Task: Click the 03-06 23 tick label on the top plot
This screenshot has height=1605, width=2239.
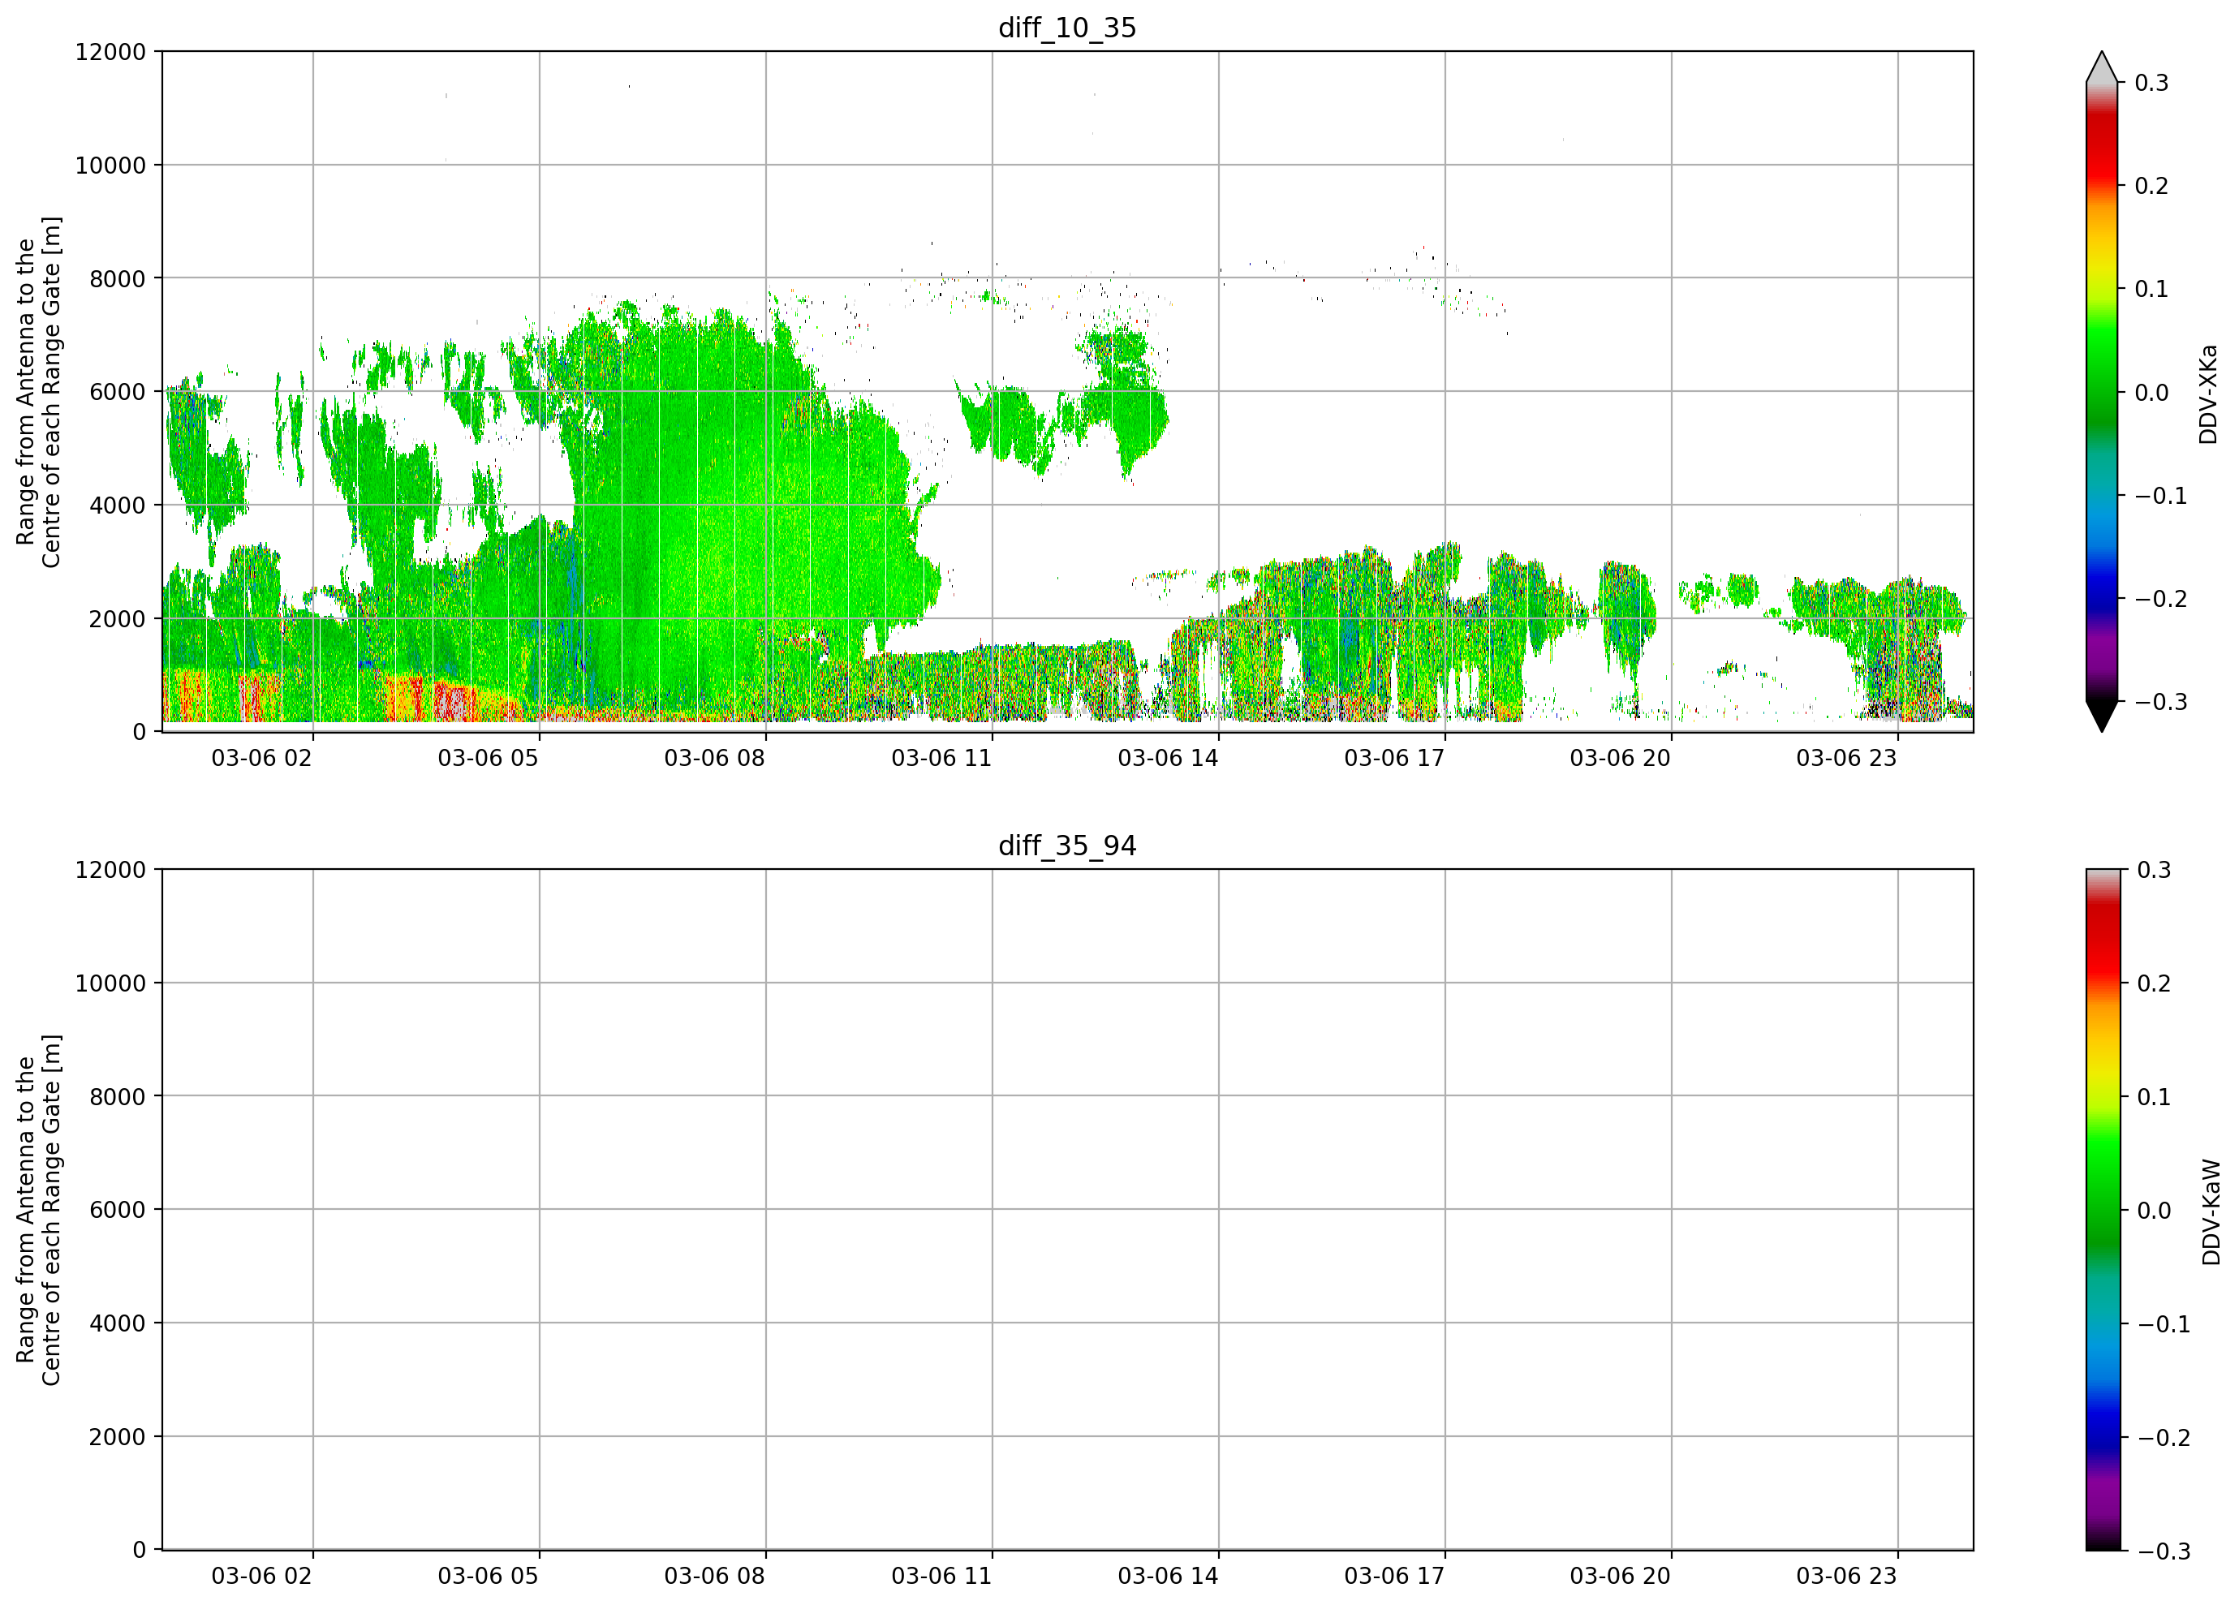Action: pyautogui.click(x=1846, y=758)
